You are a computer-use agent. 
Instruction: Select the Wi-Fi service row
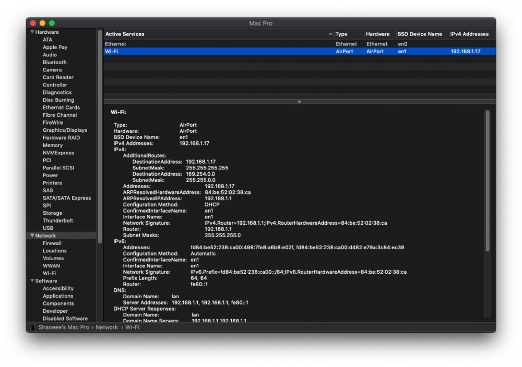(299, 51)
